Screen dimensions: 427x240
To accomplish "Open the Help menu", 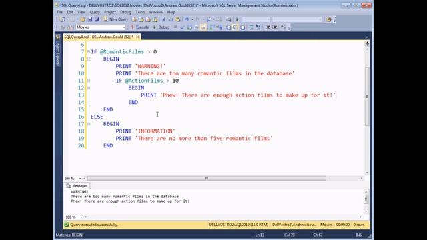I will click(x=171, y=12).
